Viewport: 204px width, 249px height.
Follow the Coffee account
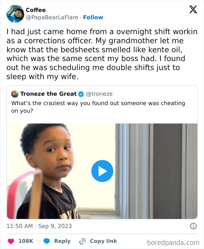[93, 17]
